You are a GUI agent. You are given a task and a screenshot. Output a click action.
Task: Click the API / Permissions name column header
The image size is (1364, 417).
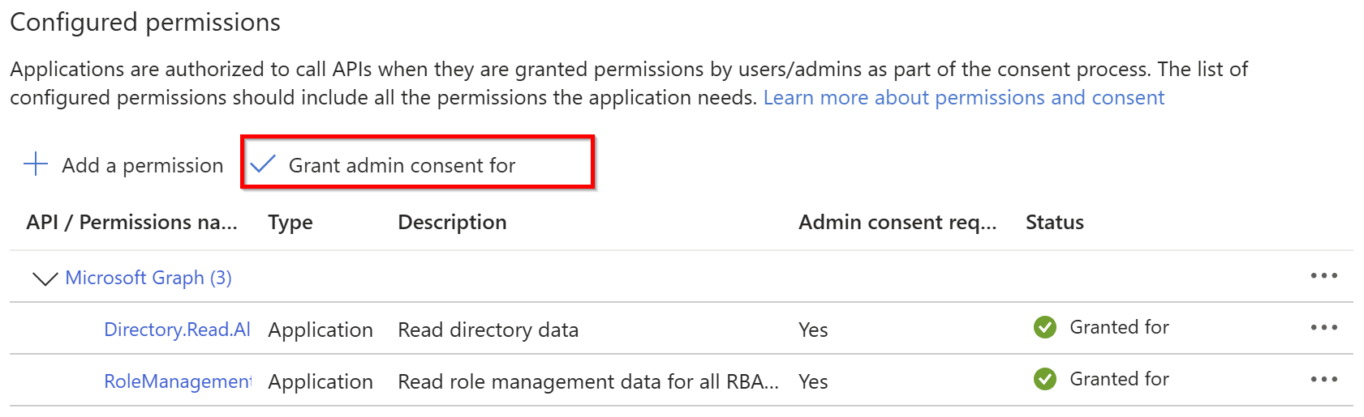(x=131, y=222)
